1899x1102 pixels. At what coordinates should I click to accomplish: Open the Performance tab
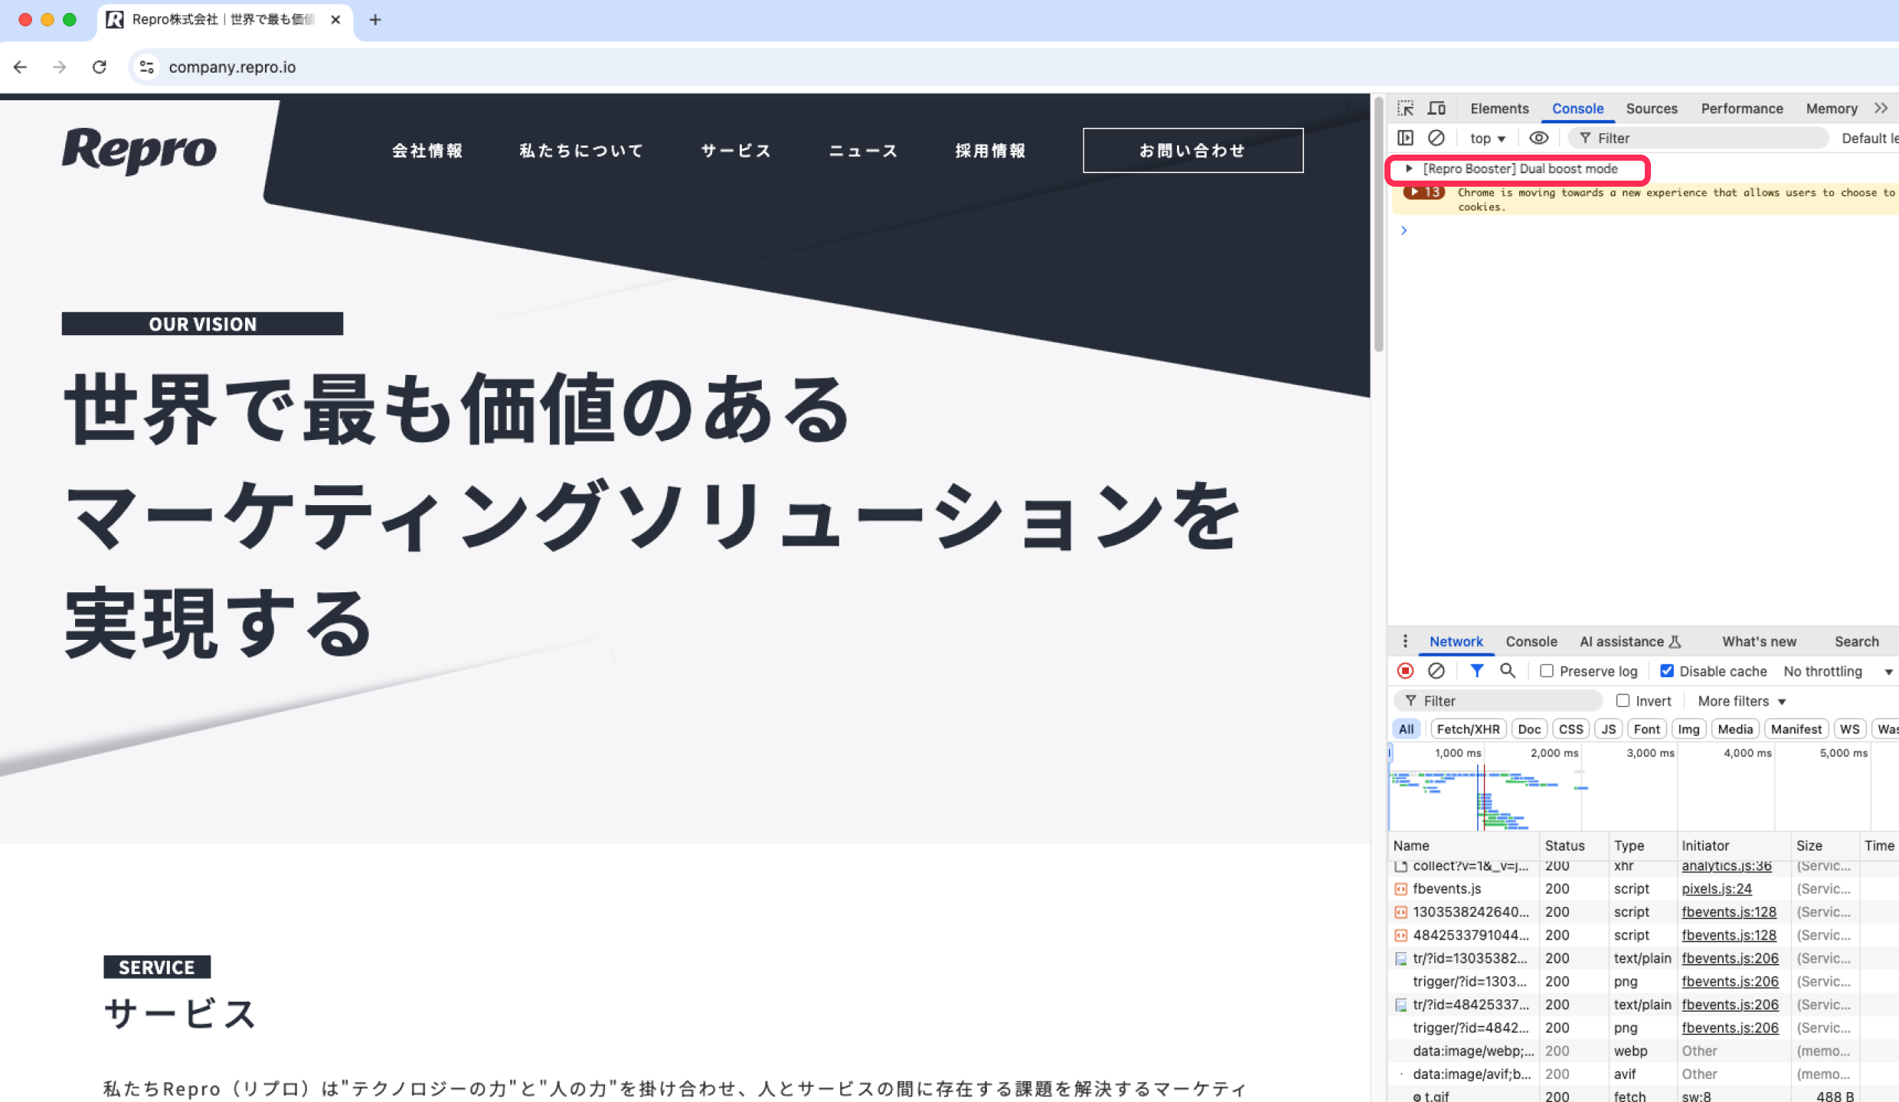pyautogui.click(x=1741, y=109)
